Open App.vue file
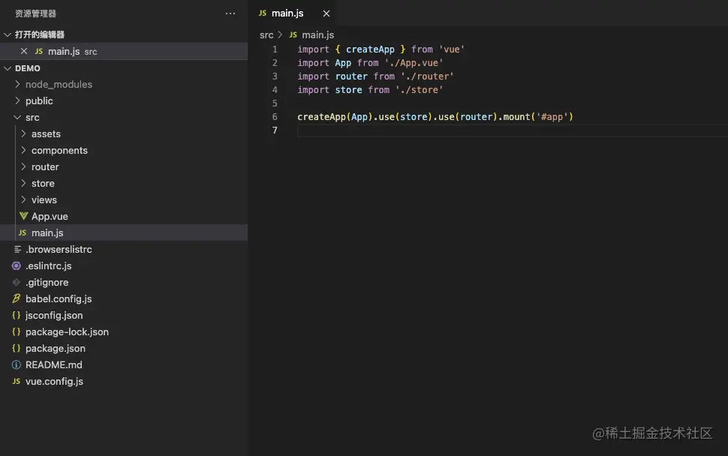 pos(50,216)
